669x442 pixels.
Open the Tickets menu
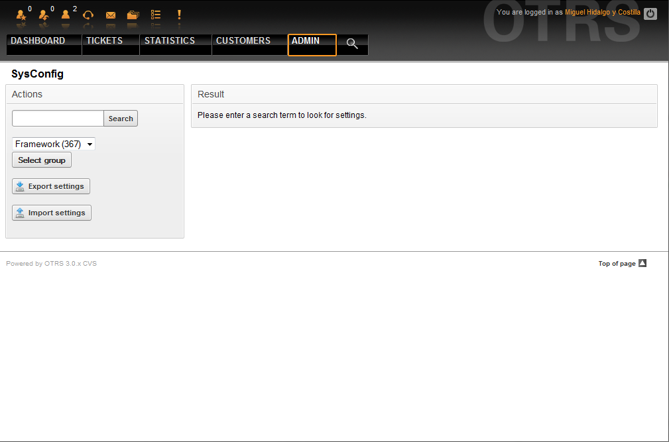coord(104,41)
